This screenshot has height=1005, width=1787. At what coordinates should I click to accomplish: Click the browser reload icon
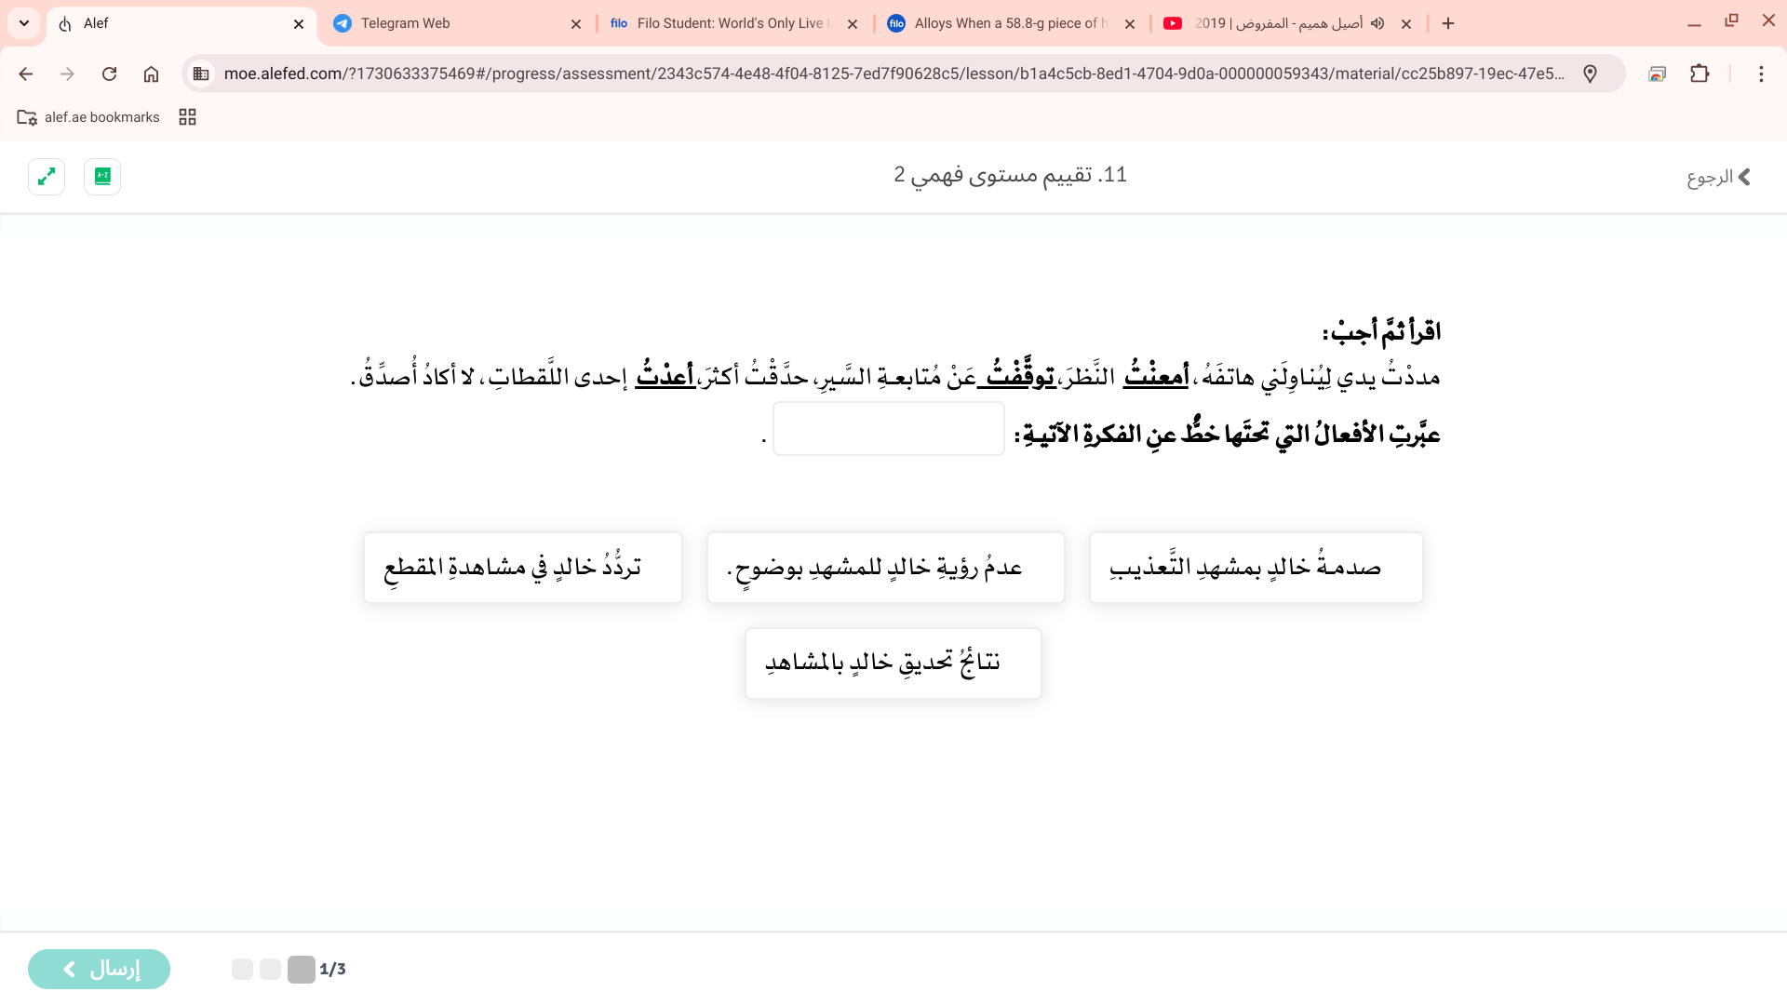(x=109, y=74)
